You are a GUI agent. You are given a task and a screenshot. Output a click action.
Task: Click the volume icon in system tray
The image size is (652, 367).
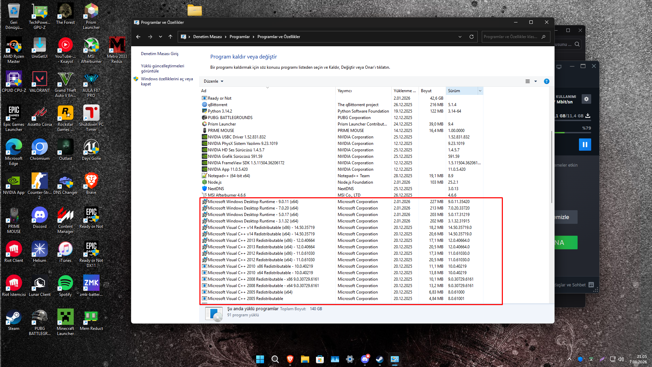(621, 359)
